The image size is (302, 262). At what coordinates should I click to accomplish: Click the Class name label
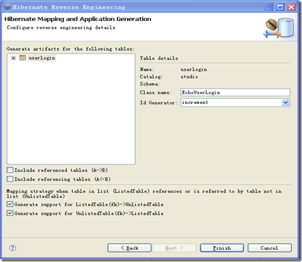click(x=155, y=92)
